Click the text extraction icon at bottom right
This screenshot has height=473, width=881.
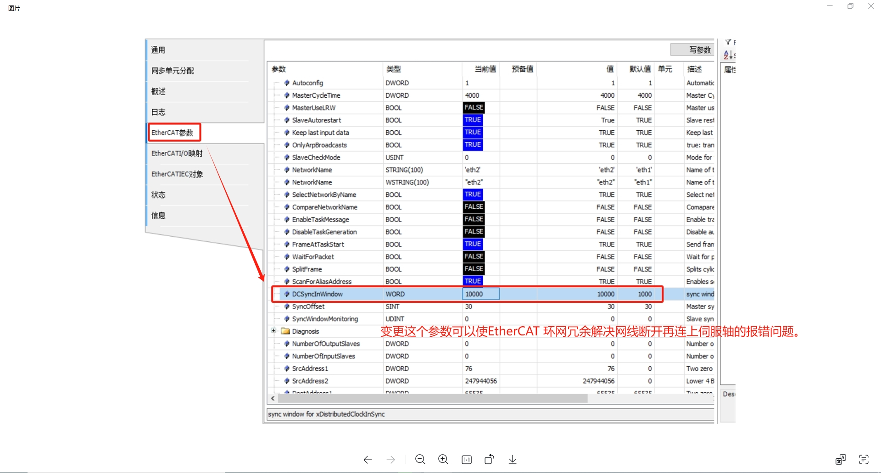pyautogui.click(x=864, y=460)
